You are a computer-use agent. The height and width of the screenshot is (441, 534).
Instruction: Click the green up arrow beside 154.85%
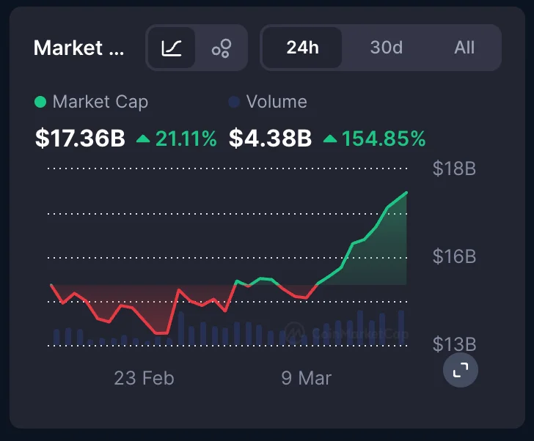tap(330, 138)
